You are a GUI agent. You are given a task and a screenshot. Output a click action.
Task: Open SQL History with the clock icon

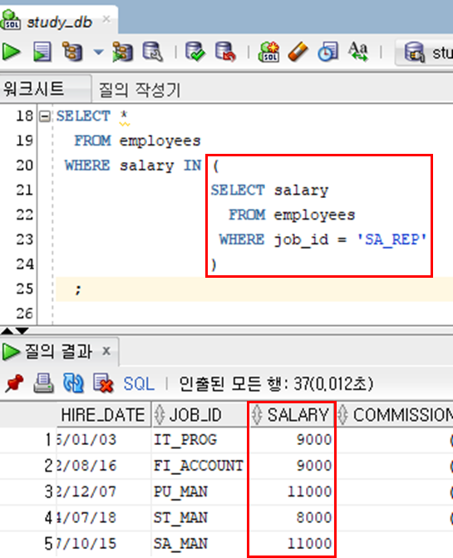click(327, 52)
